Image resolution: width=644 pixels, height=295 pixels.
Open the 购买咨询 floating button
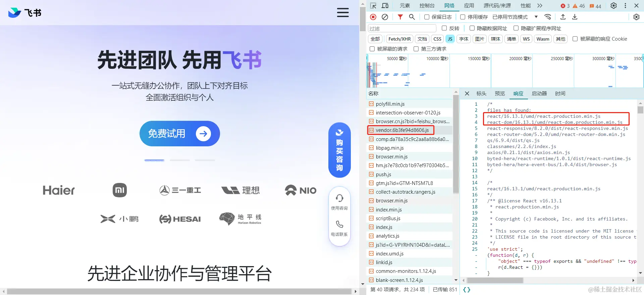pos(339,150)
